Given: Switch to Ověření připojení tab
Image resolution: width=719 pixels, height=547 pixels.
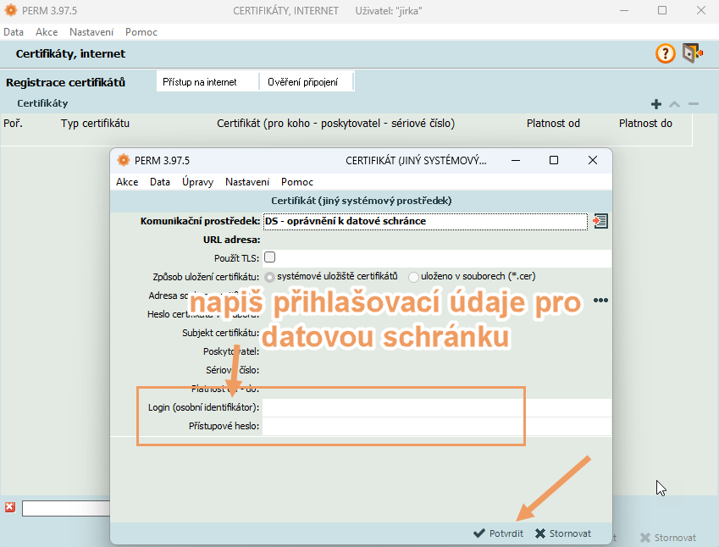Looking at the screenshot, I should point(307,82).
